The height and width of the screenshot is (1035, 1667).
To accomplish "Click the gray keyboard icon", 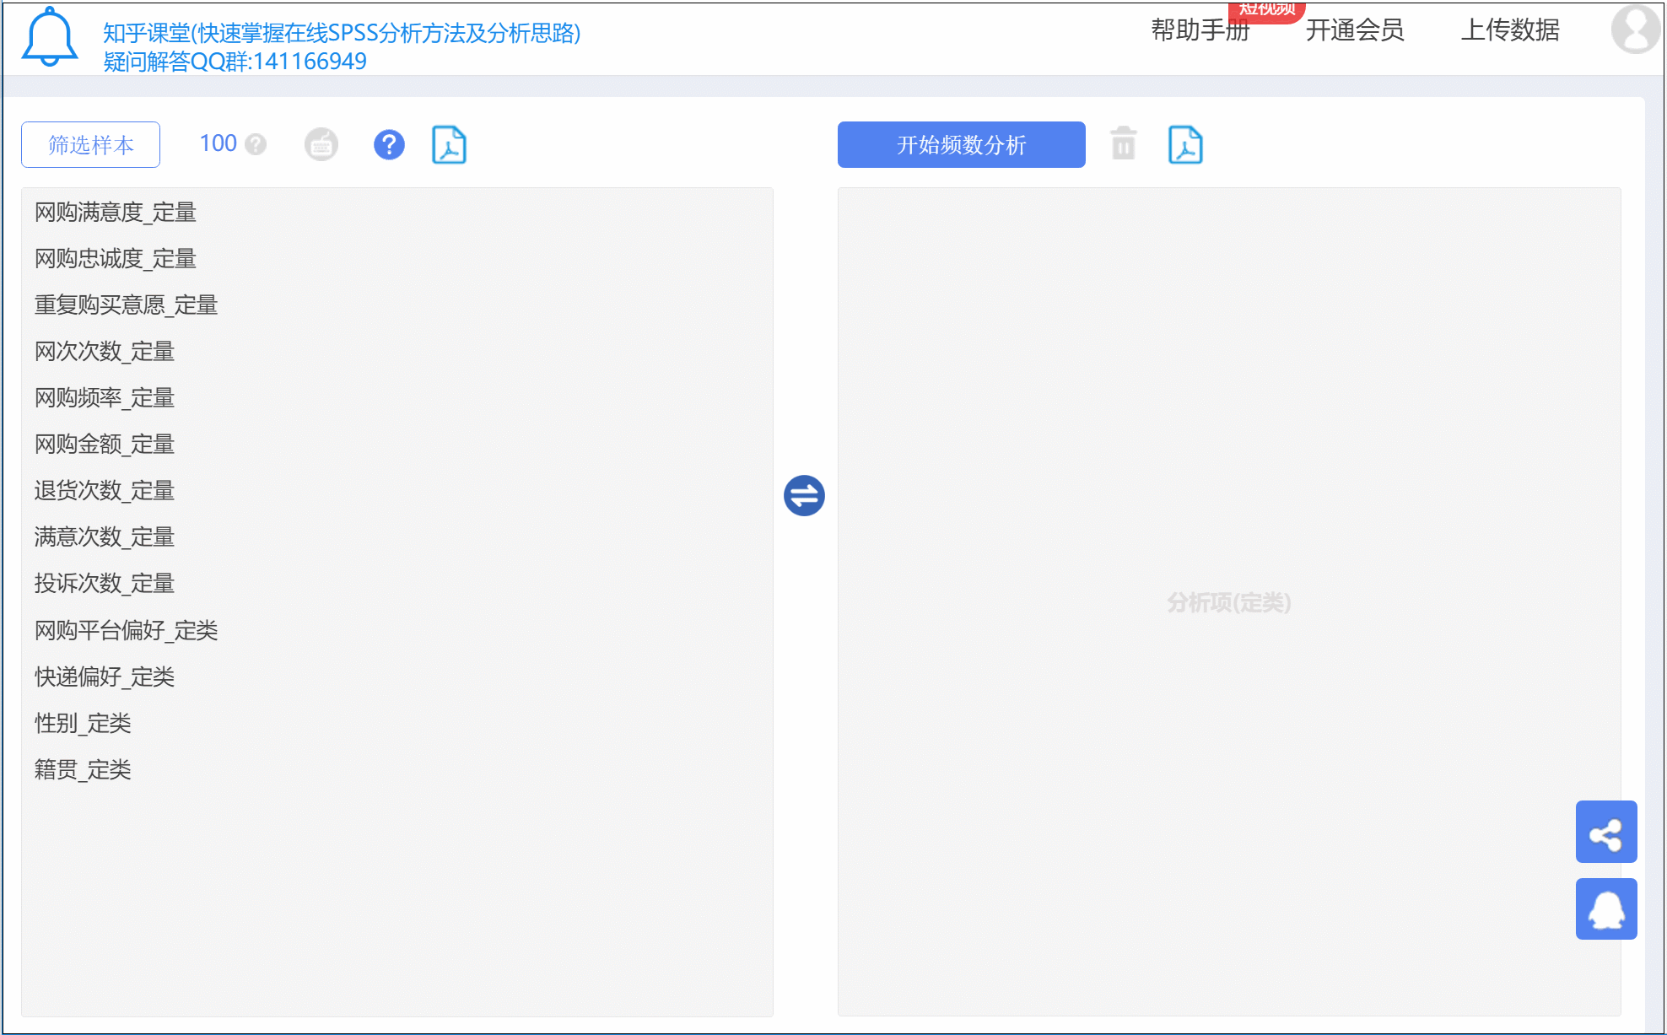I will (x=321, y=145).
